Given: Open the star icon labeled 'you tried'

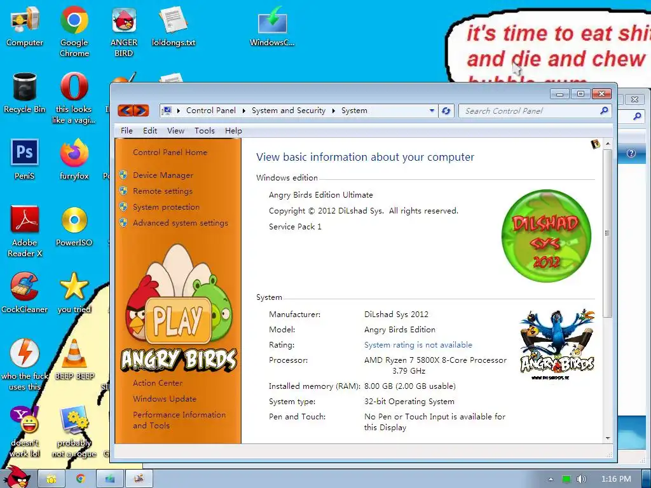Looking at the screenshot, I should [74, 293].
